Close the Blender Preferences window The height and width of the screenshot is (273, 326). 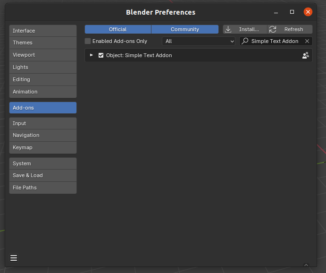308,12
